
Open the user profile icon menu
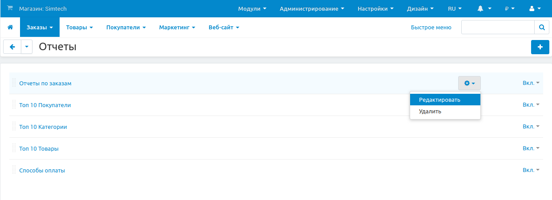(534, 9)
